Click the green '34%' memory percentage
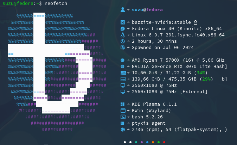Image resolution: width=237 pixels, height=145 pixels. point(201,73)
